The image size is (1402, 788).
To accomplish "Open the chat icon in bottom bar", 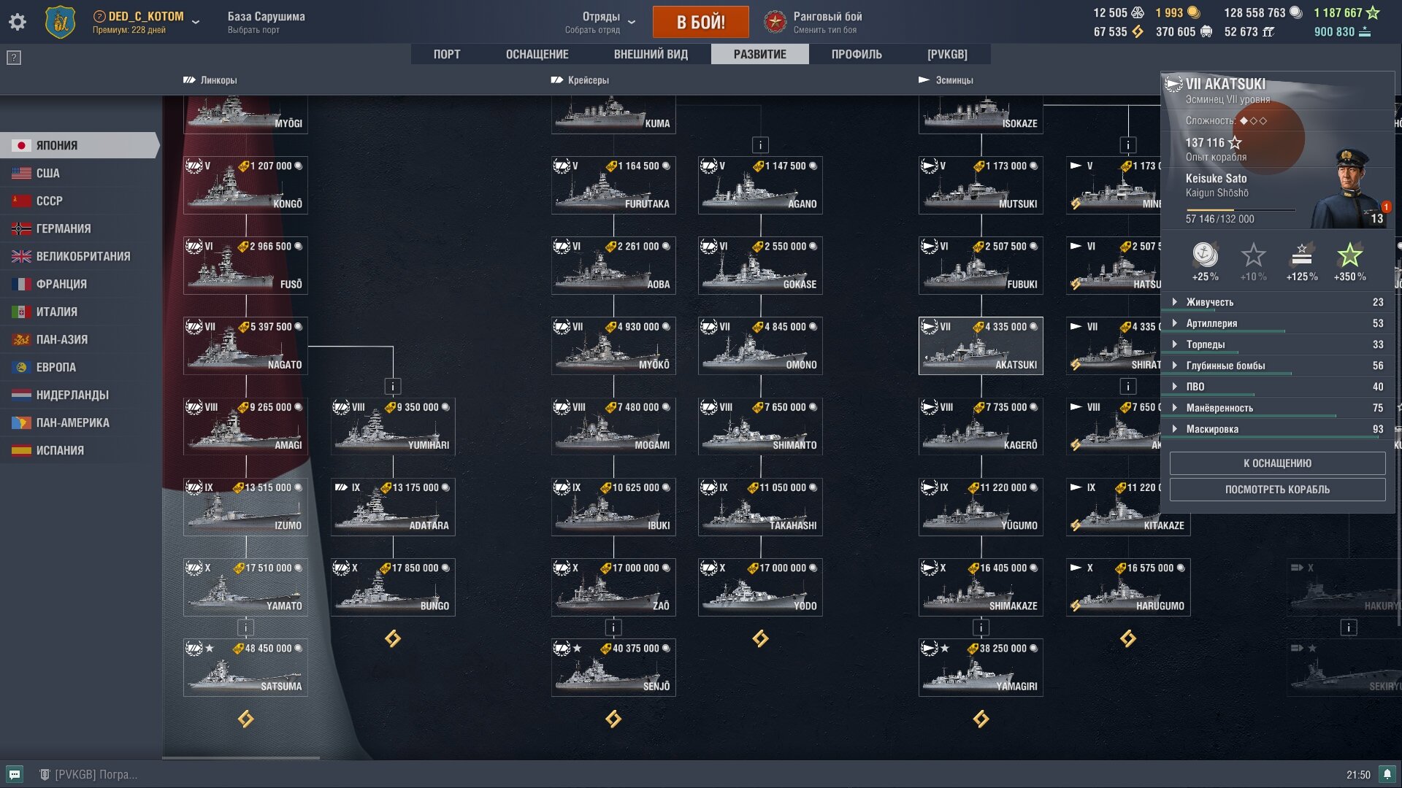I will click(x=15, y=774).
